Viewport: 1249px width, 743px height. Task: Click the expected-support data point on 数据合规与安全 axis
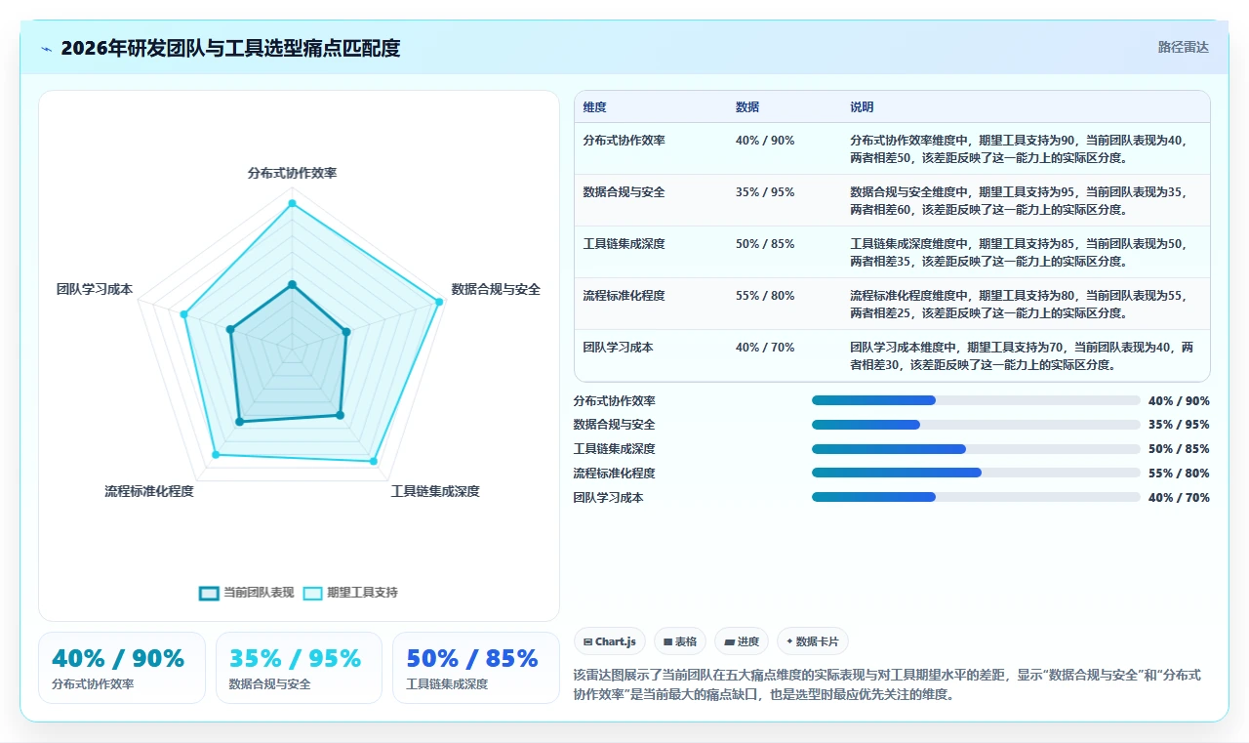439,302
